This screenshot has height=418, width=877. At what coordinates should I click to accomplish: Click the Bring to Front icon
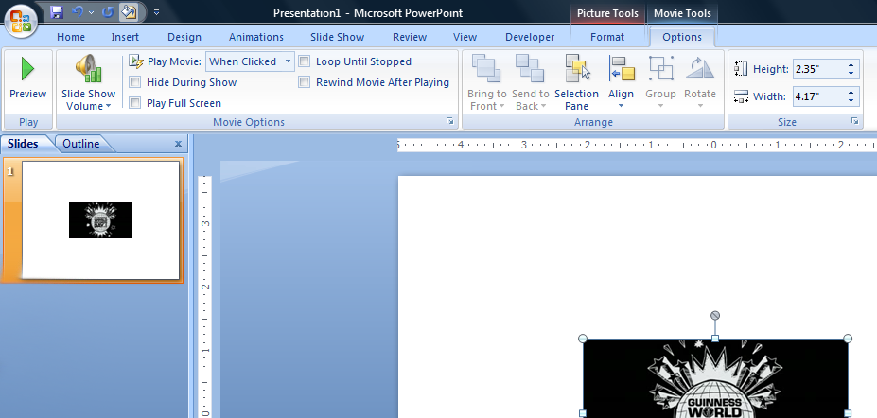coord(486,69)
